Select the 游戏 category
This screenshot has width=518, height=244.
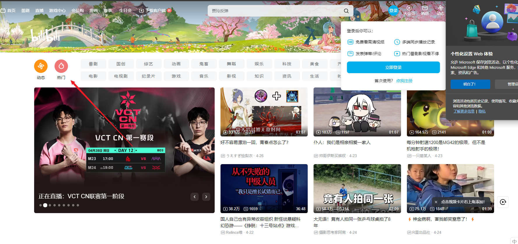tap(176, 76)
